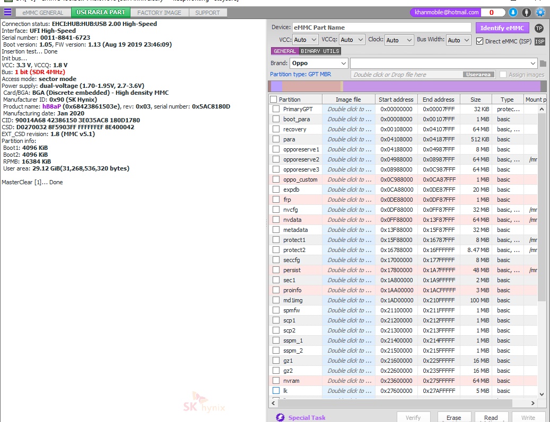550x422 pixels.
Task: Select the USERAREA PART tab
Action: tap(101, 12)
